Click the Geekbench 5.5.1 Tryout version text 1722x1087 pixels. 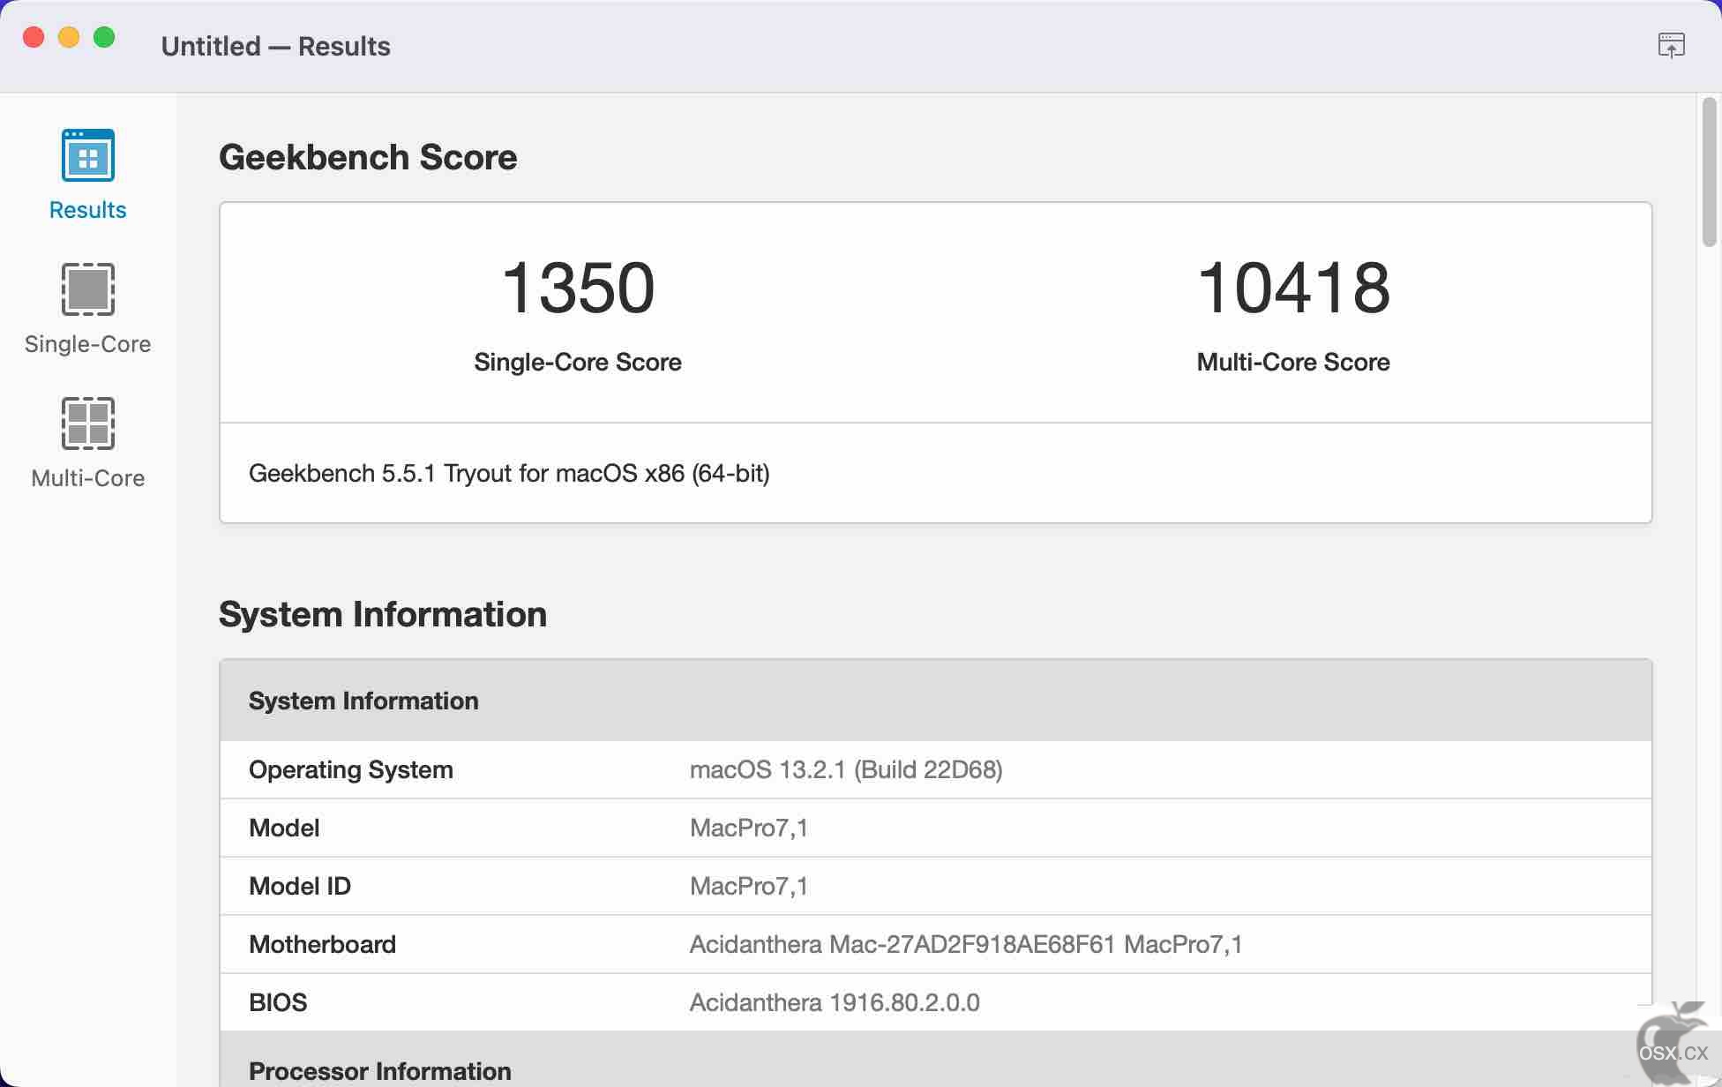click(509, 474)
